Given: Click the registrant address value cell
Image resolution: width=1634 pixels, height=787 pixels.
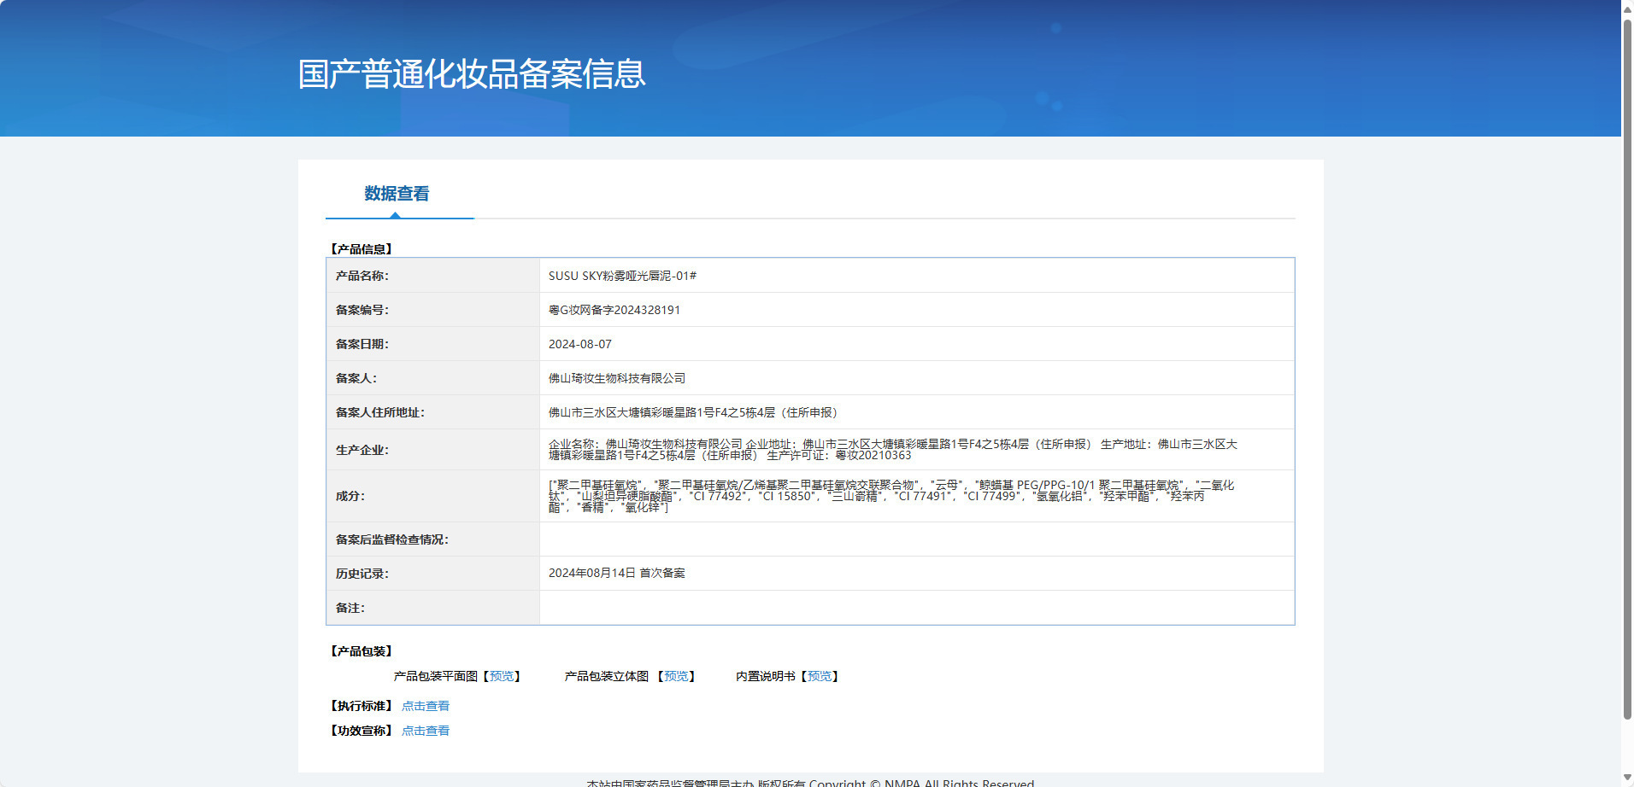Looking at the screenshot, I should point(917,412).
